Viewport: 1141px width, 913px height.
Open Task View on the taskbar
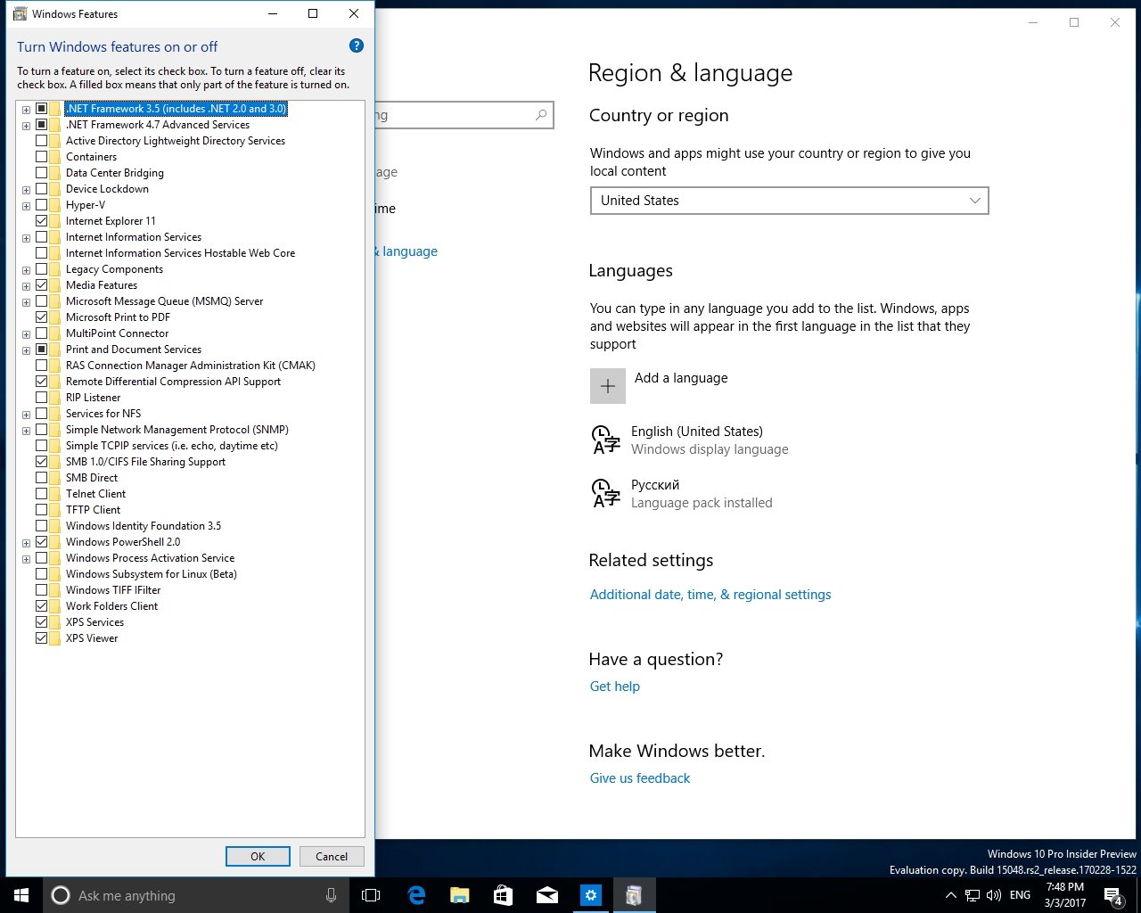point(371,895)
